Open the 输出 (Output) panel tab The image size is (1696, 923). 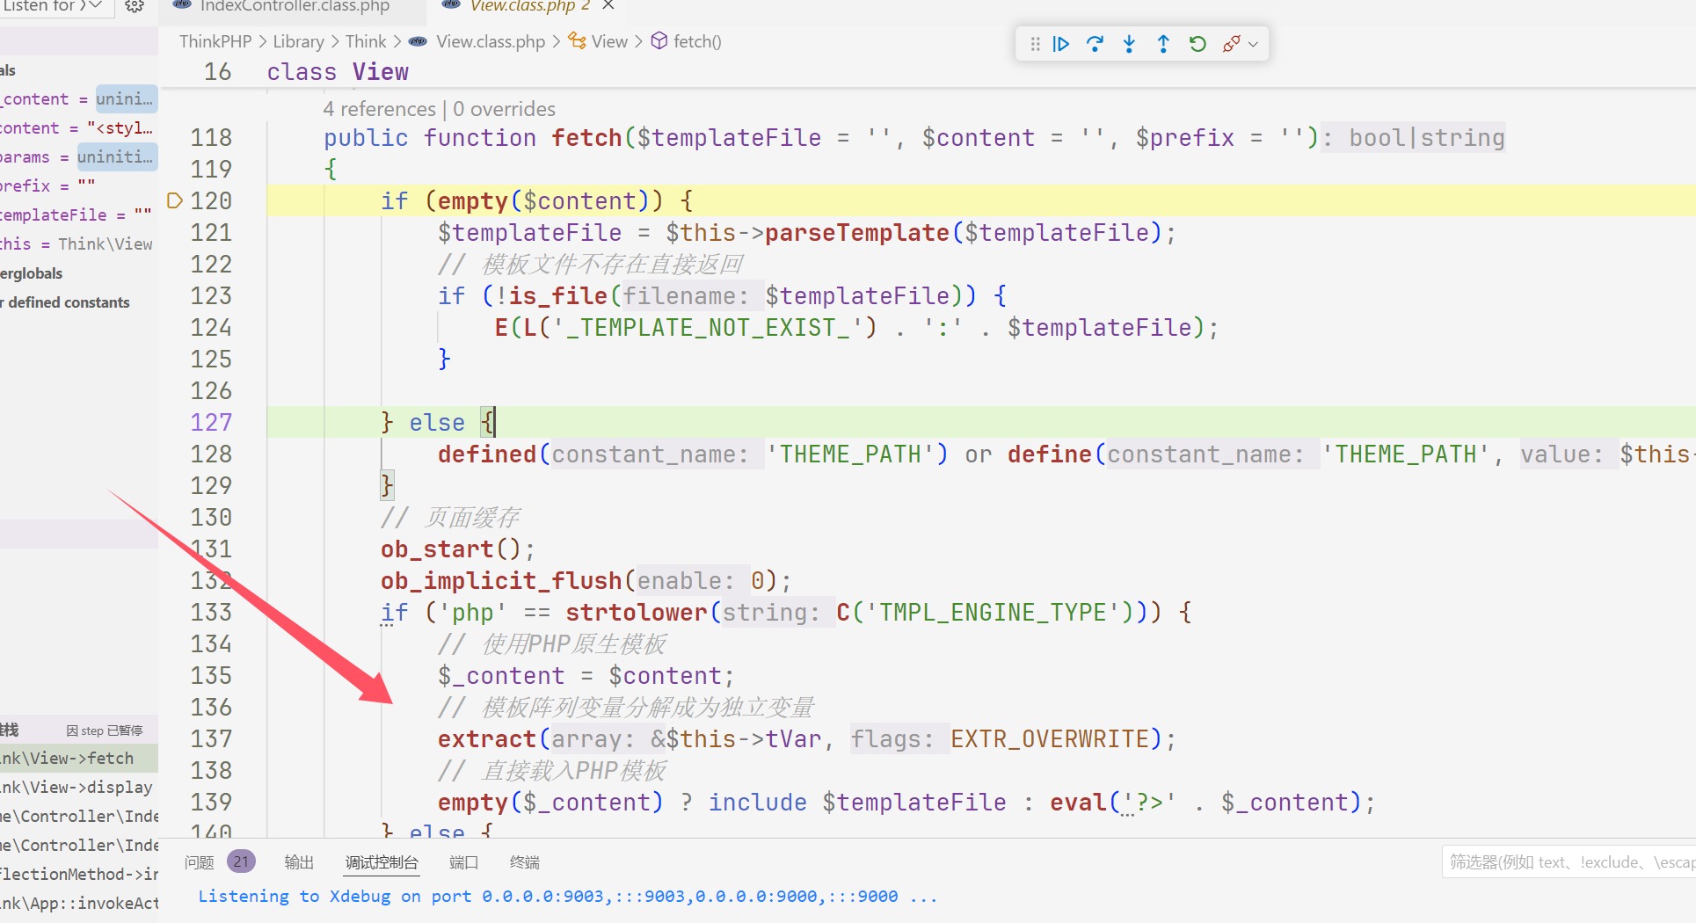click(x=299, y=862)
